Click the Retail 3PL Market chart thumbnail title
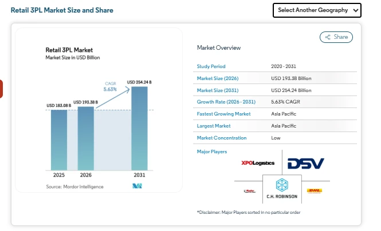The width and height of the screenshot is (381, 231). [69, 50]
